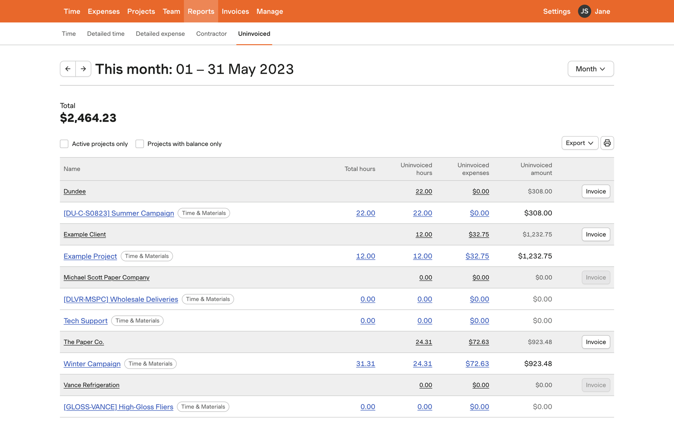Open the Winter Campaign project link
The height and width of the screenshot is (421, 674).
[x=92, y=364]
